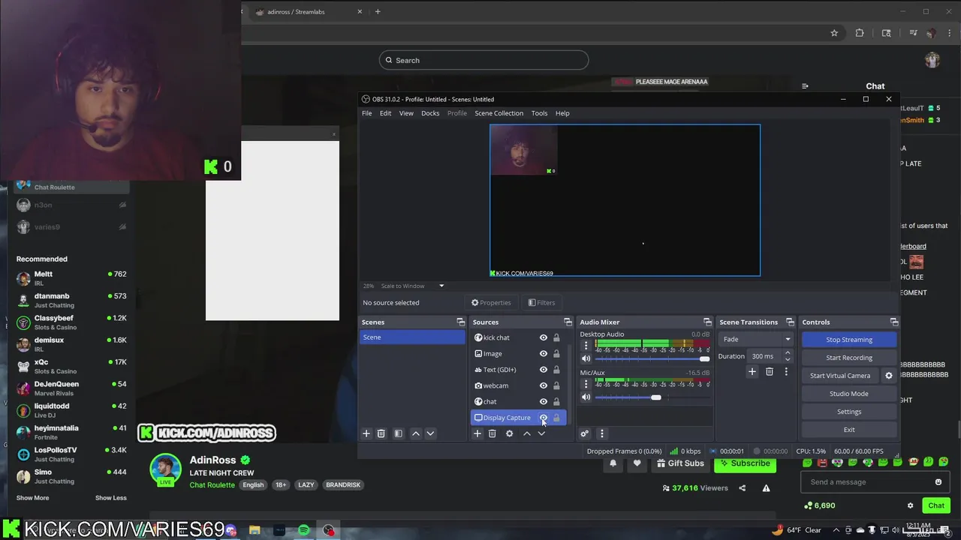
Task: Open Virtual Camera settings gear
Action: point(889,376)
